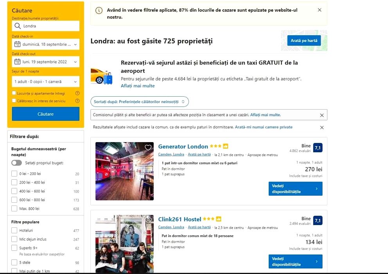
Task: Click the search magnifier icon in destination
Action: click(17, 26)
